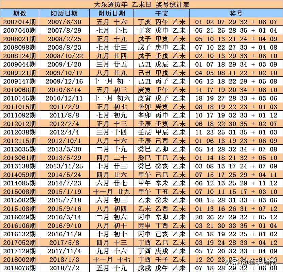
Task: Click the 2008021期 row label
Action: click(19, 39)
